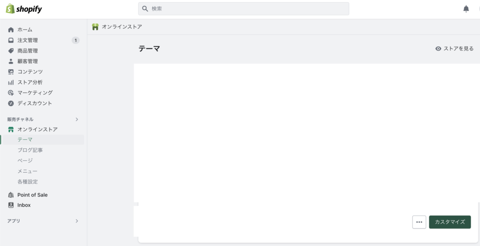This screenshot has width=480, height=246.
Task: Open 各種設定 under オンラインストア
Action: tap(28, 181)
